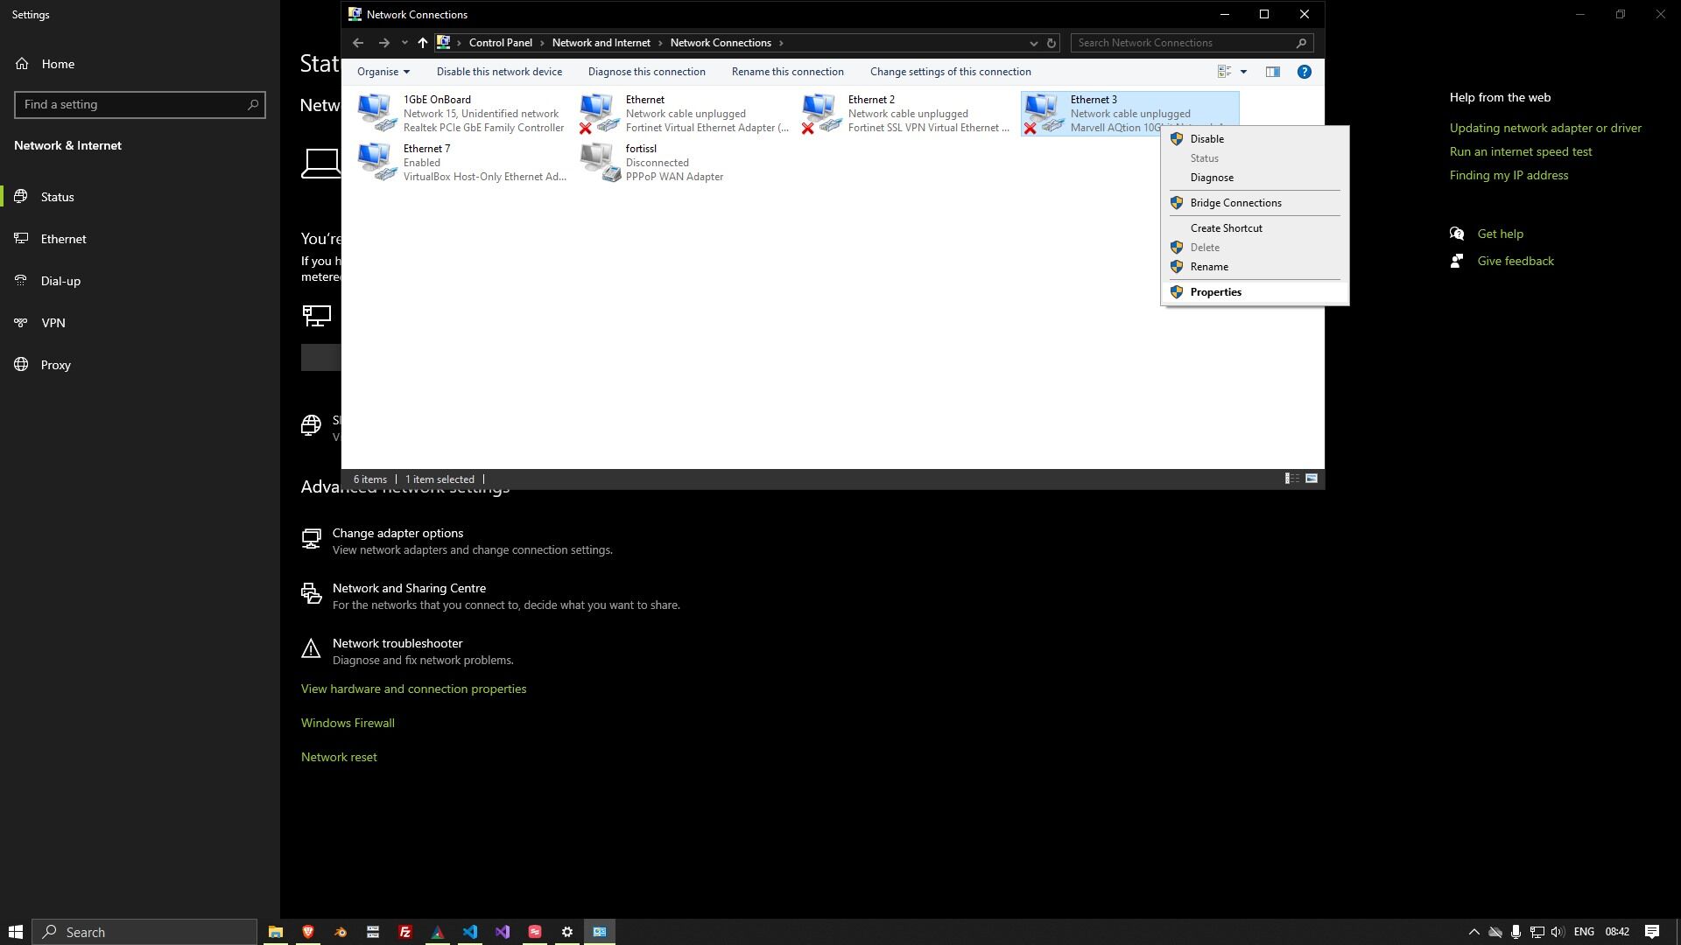Click Disable in the context menu
This screenshot has width=1681, height=945.
coord(1206,139)
